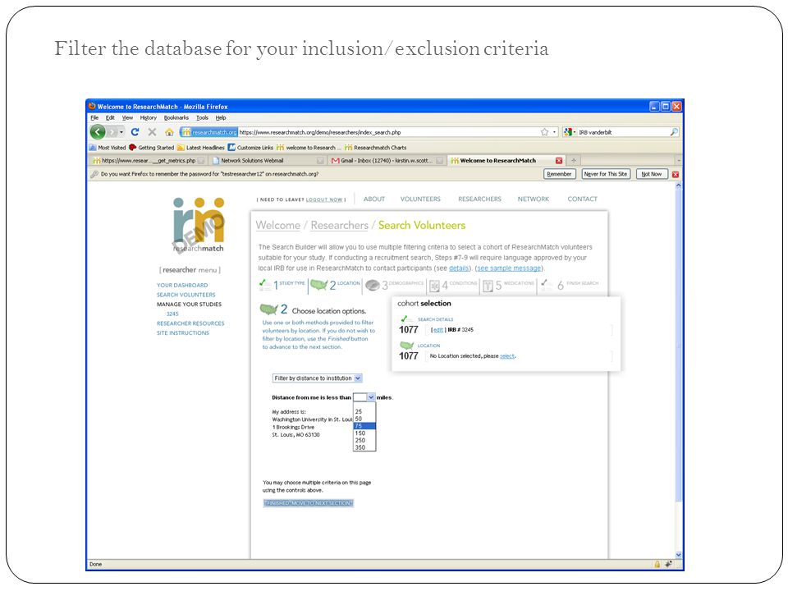
Task: Open the Edit menu
Action: [x=110, y=117]
